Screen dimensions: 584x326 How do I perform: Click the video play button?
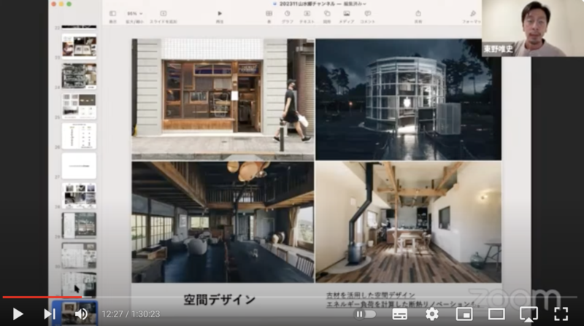18,314
